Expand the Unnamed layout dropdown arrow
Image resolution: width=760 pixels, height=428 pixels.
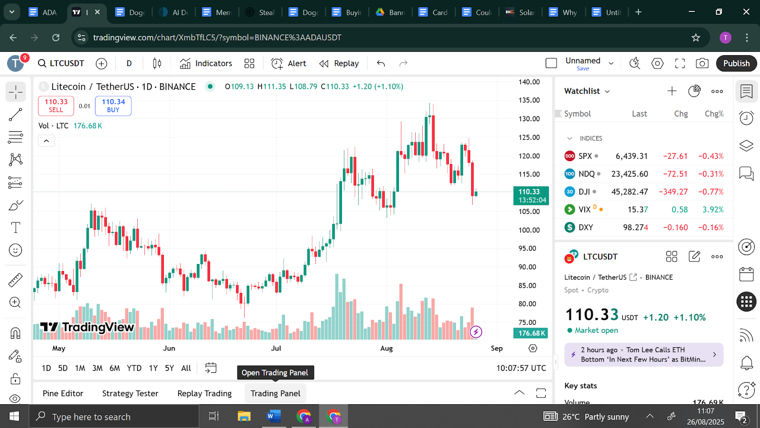[x=611, y=63]
